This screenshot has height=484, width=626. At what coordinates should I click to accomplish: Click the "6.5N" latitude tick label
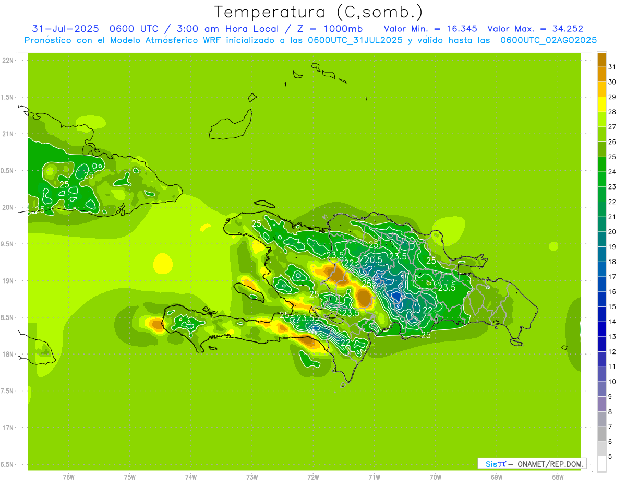coord(8,465)
